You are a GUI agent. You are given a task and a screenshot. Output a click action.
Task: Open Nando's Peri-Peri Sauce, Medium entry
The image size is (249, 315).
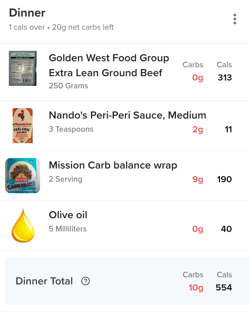[x=124, y=126]
